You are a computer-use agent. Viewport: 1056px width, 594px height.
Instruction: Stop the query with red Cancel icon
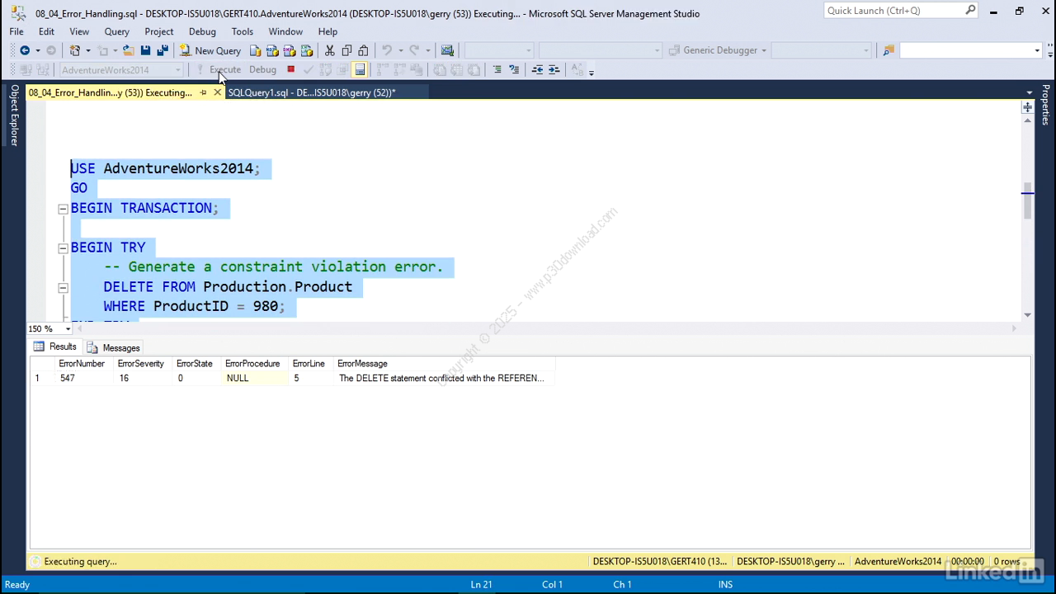point(290,69)
